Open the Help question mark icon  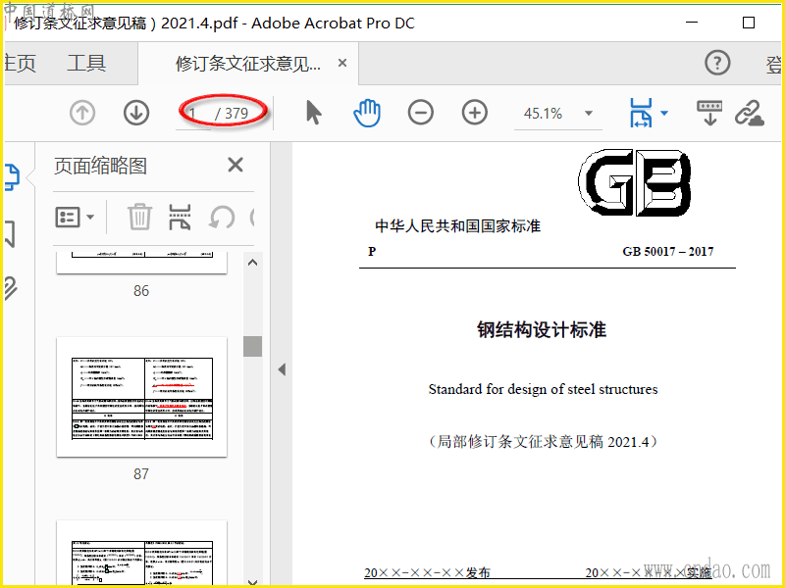tap(717, 63)
